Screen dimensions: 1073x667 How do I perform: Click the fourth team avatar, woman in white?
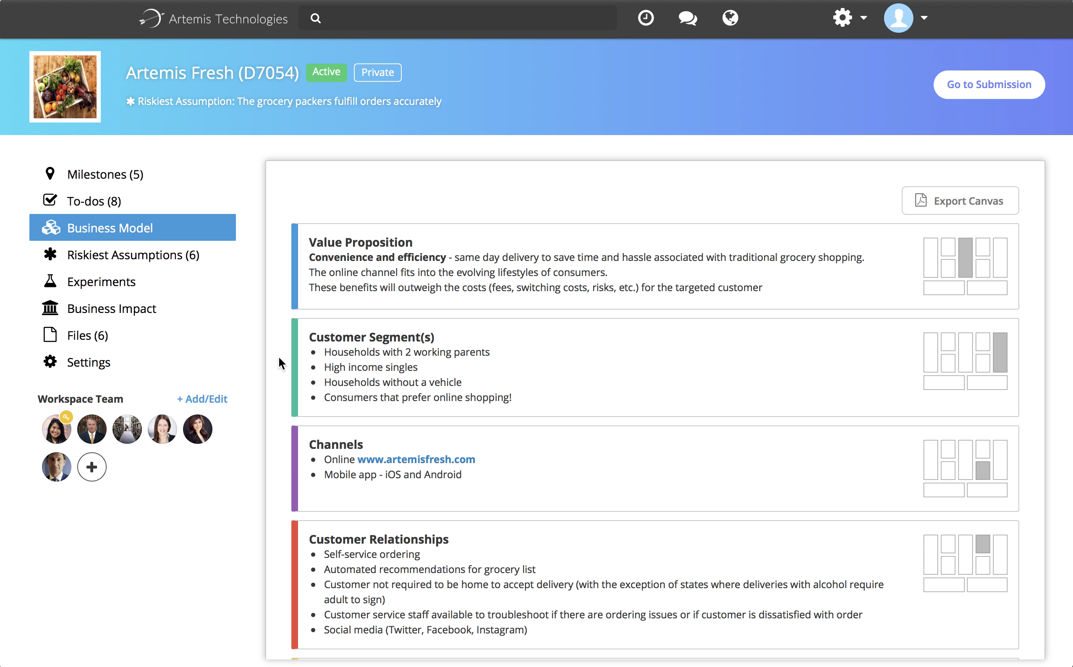[162, 429]
